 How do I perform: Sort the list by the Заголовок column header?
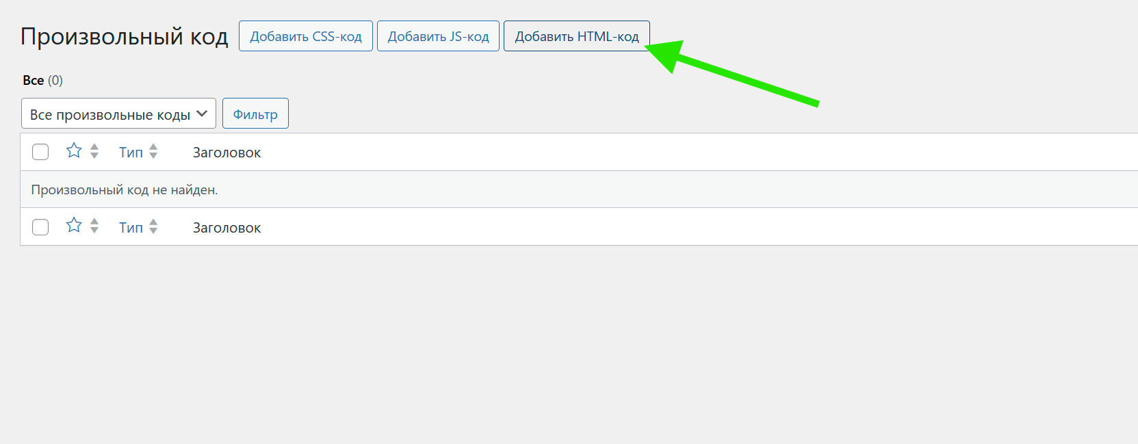coord(226,152)
